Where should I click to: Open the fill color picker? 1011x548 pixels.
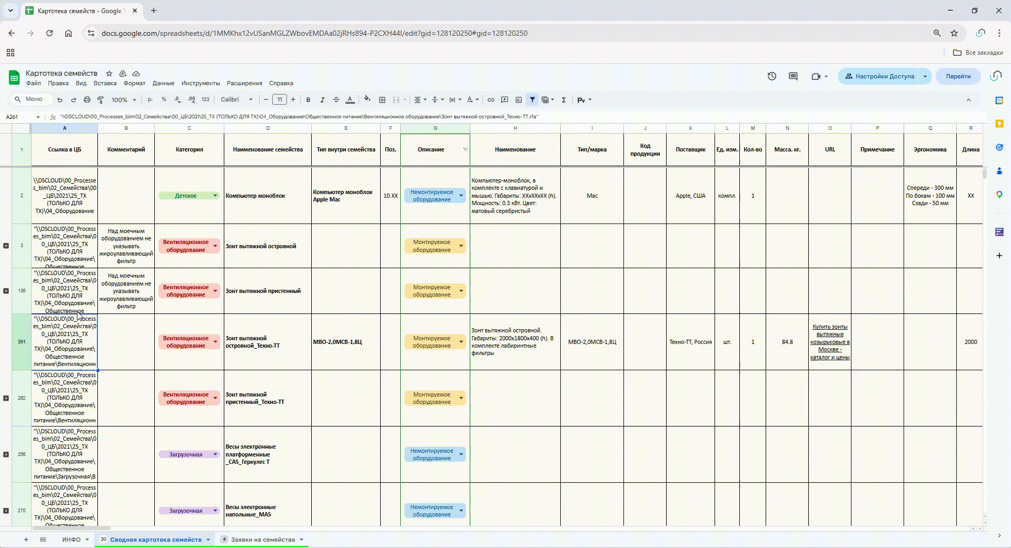pos(367,99)
